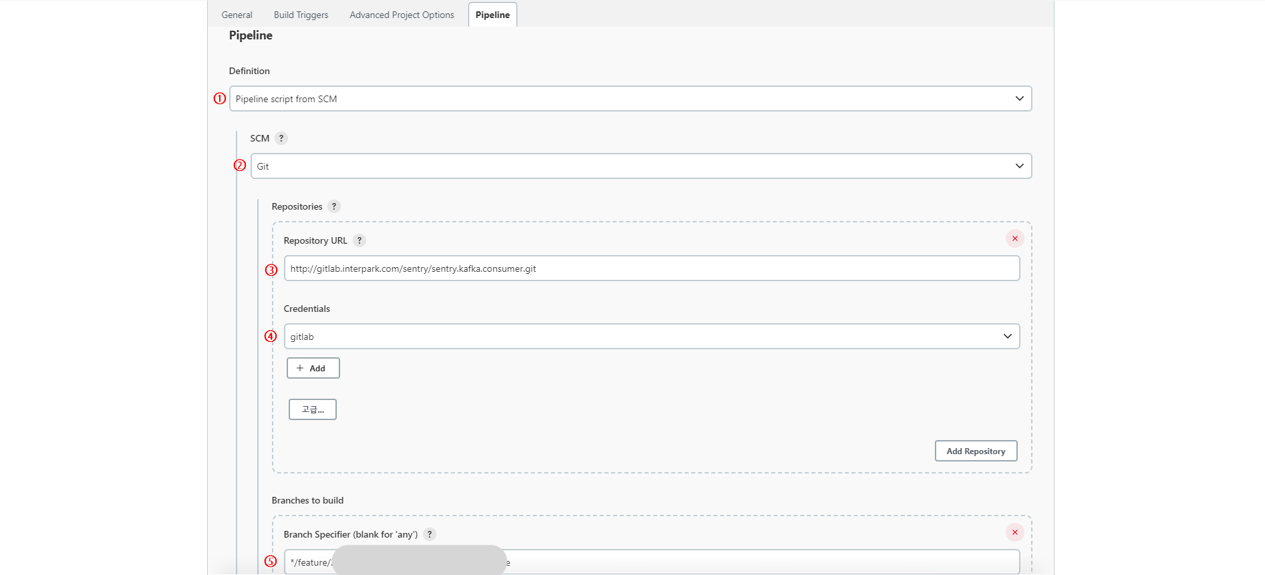Open the Credentials dropdown showing gitlab

click(652, 337)
